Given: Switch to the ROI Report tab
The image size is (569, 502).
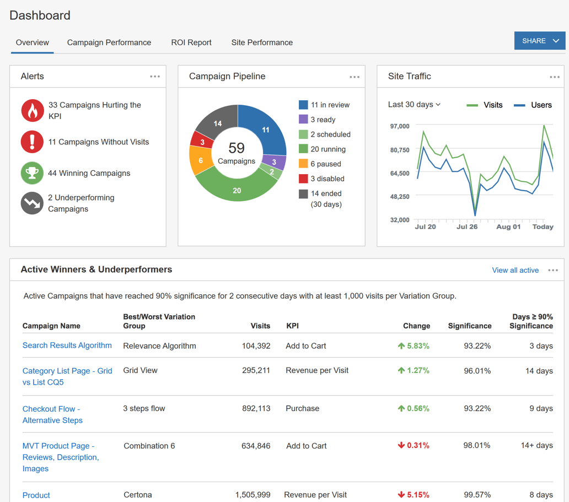Looking at the screenshot, I should pos(191,42).
